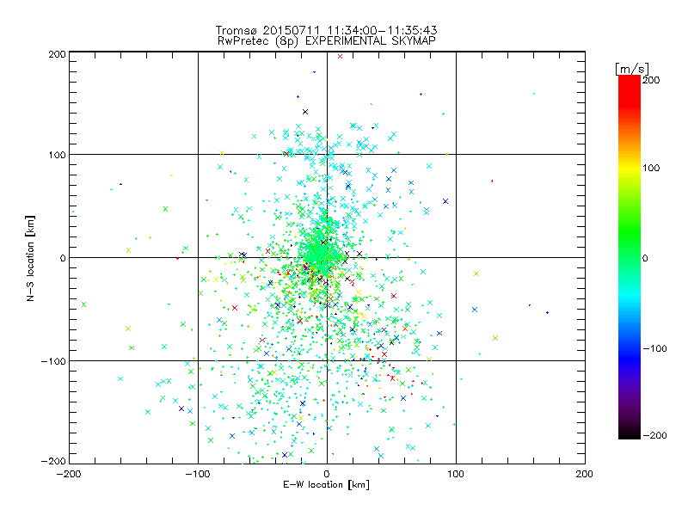Select the subtitle 'RwPretec (8p) EXPERIMENTAL SKYMAP'
Viewport: 688px width, 516px height.
pos(326,40)
